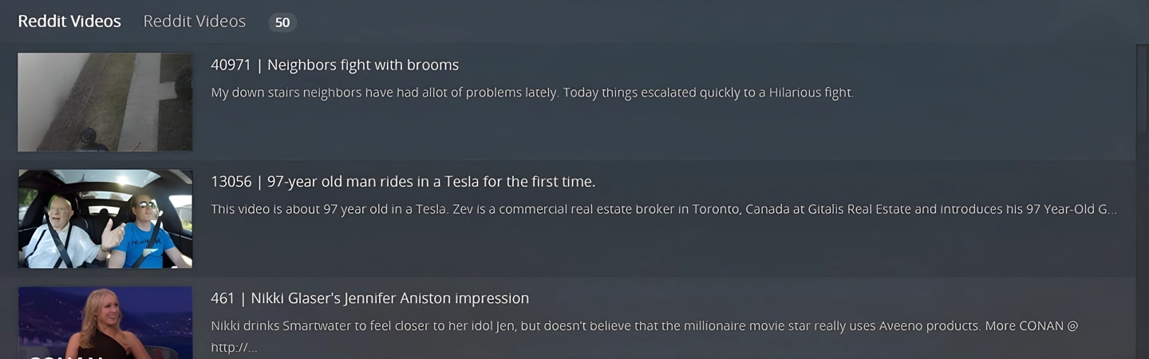
Task: Switch to the dimmed second Reddit Videos tab
Action: click(x=195, y=22)
